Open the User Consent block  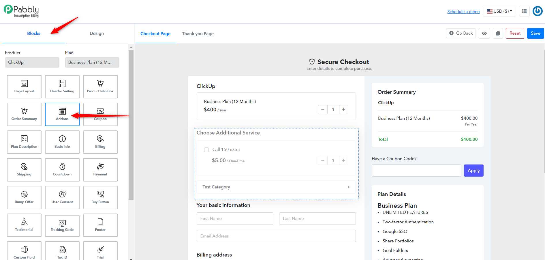pyautogui.click(x=62, y=197)
